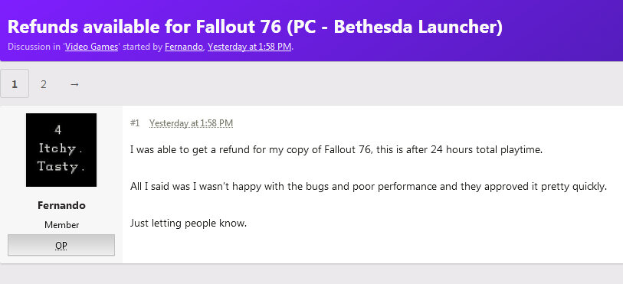Click the Fallout 76 refunds thread title
Viewport: 623px width, 284px height.
pos(255,27)
